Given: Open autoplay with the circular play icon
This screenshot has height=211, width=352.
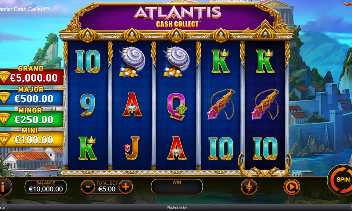Looking at the screenshot, I should point(291,187).
